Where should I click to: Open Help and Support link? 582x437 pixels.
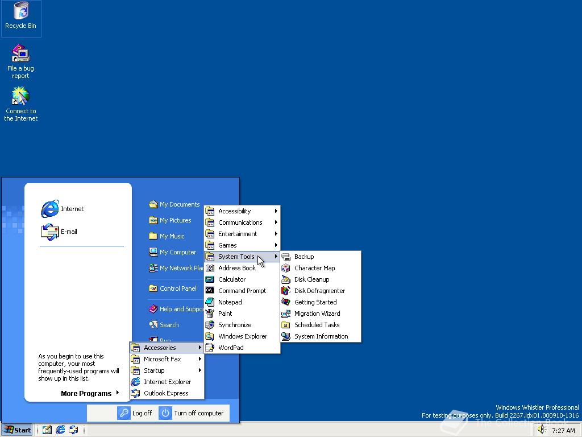[176, 309]
